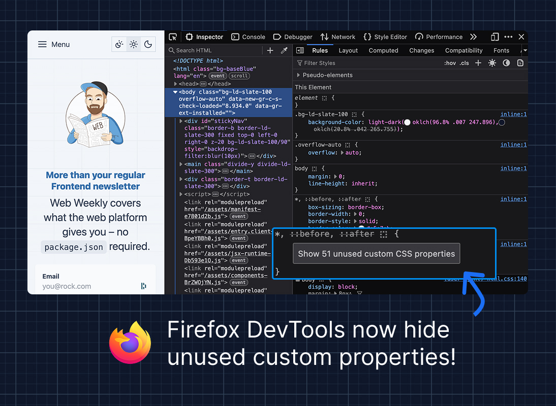Open the inline:1 stylesheet link for body
The height and width of the screenshot is (406, 556).
pyautogui.click(x=513, y=168)
